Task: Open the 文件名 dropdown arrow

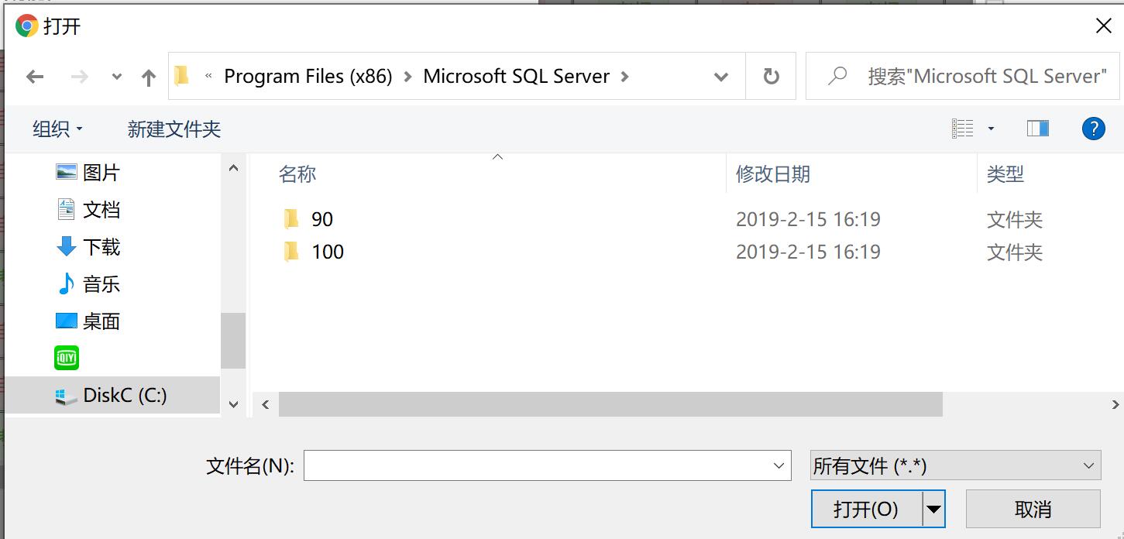Action: tap(779, 465)
